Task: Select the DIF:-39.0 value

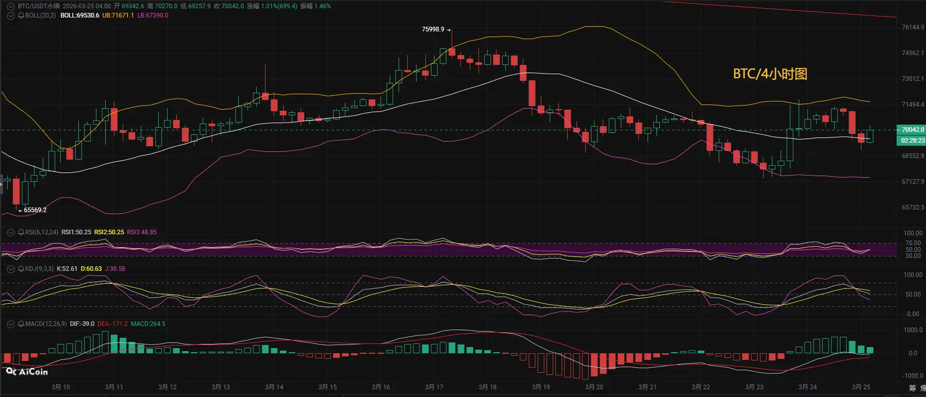Action: click(x=82, y=324)
